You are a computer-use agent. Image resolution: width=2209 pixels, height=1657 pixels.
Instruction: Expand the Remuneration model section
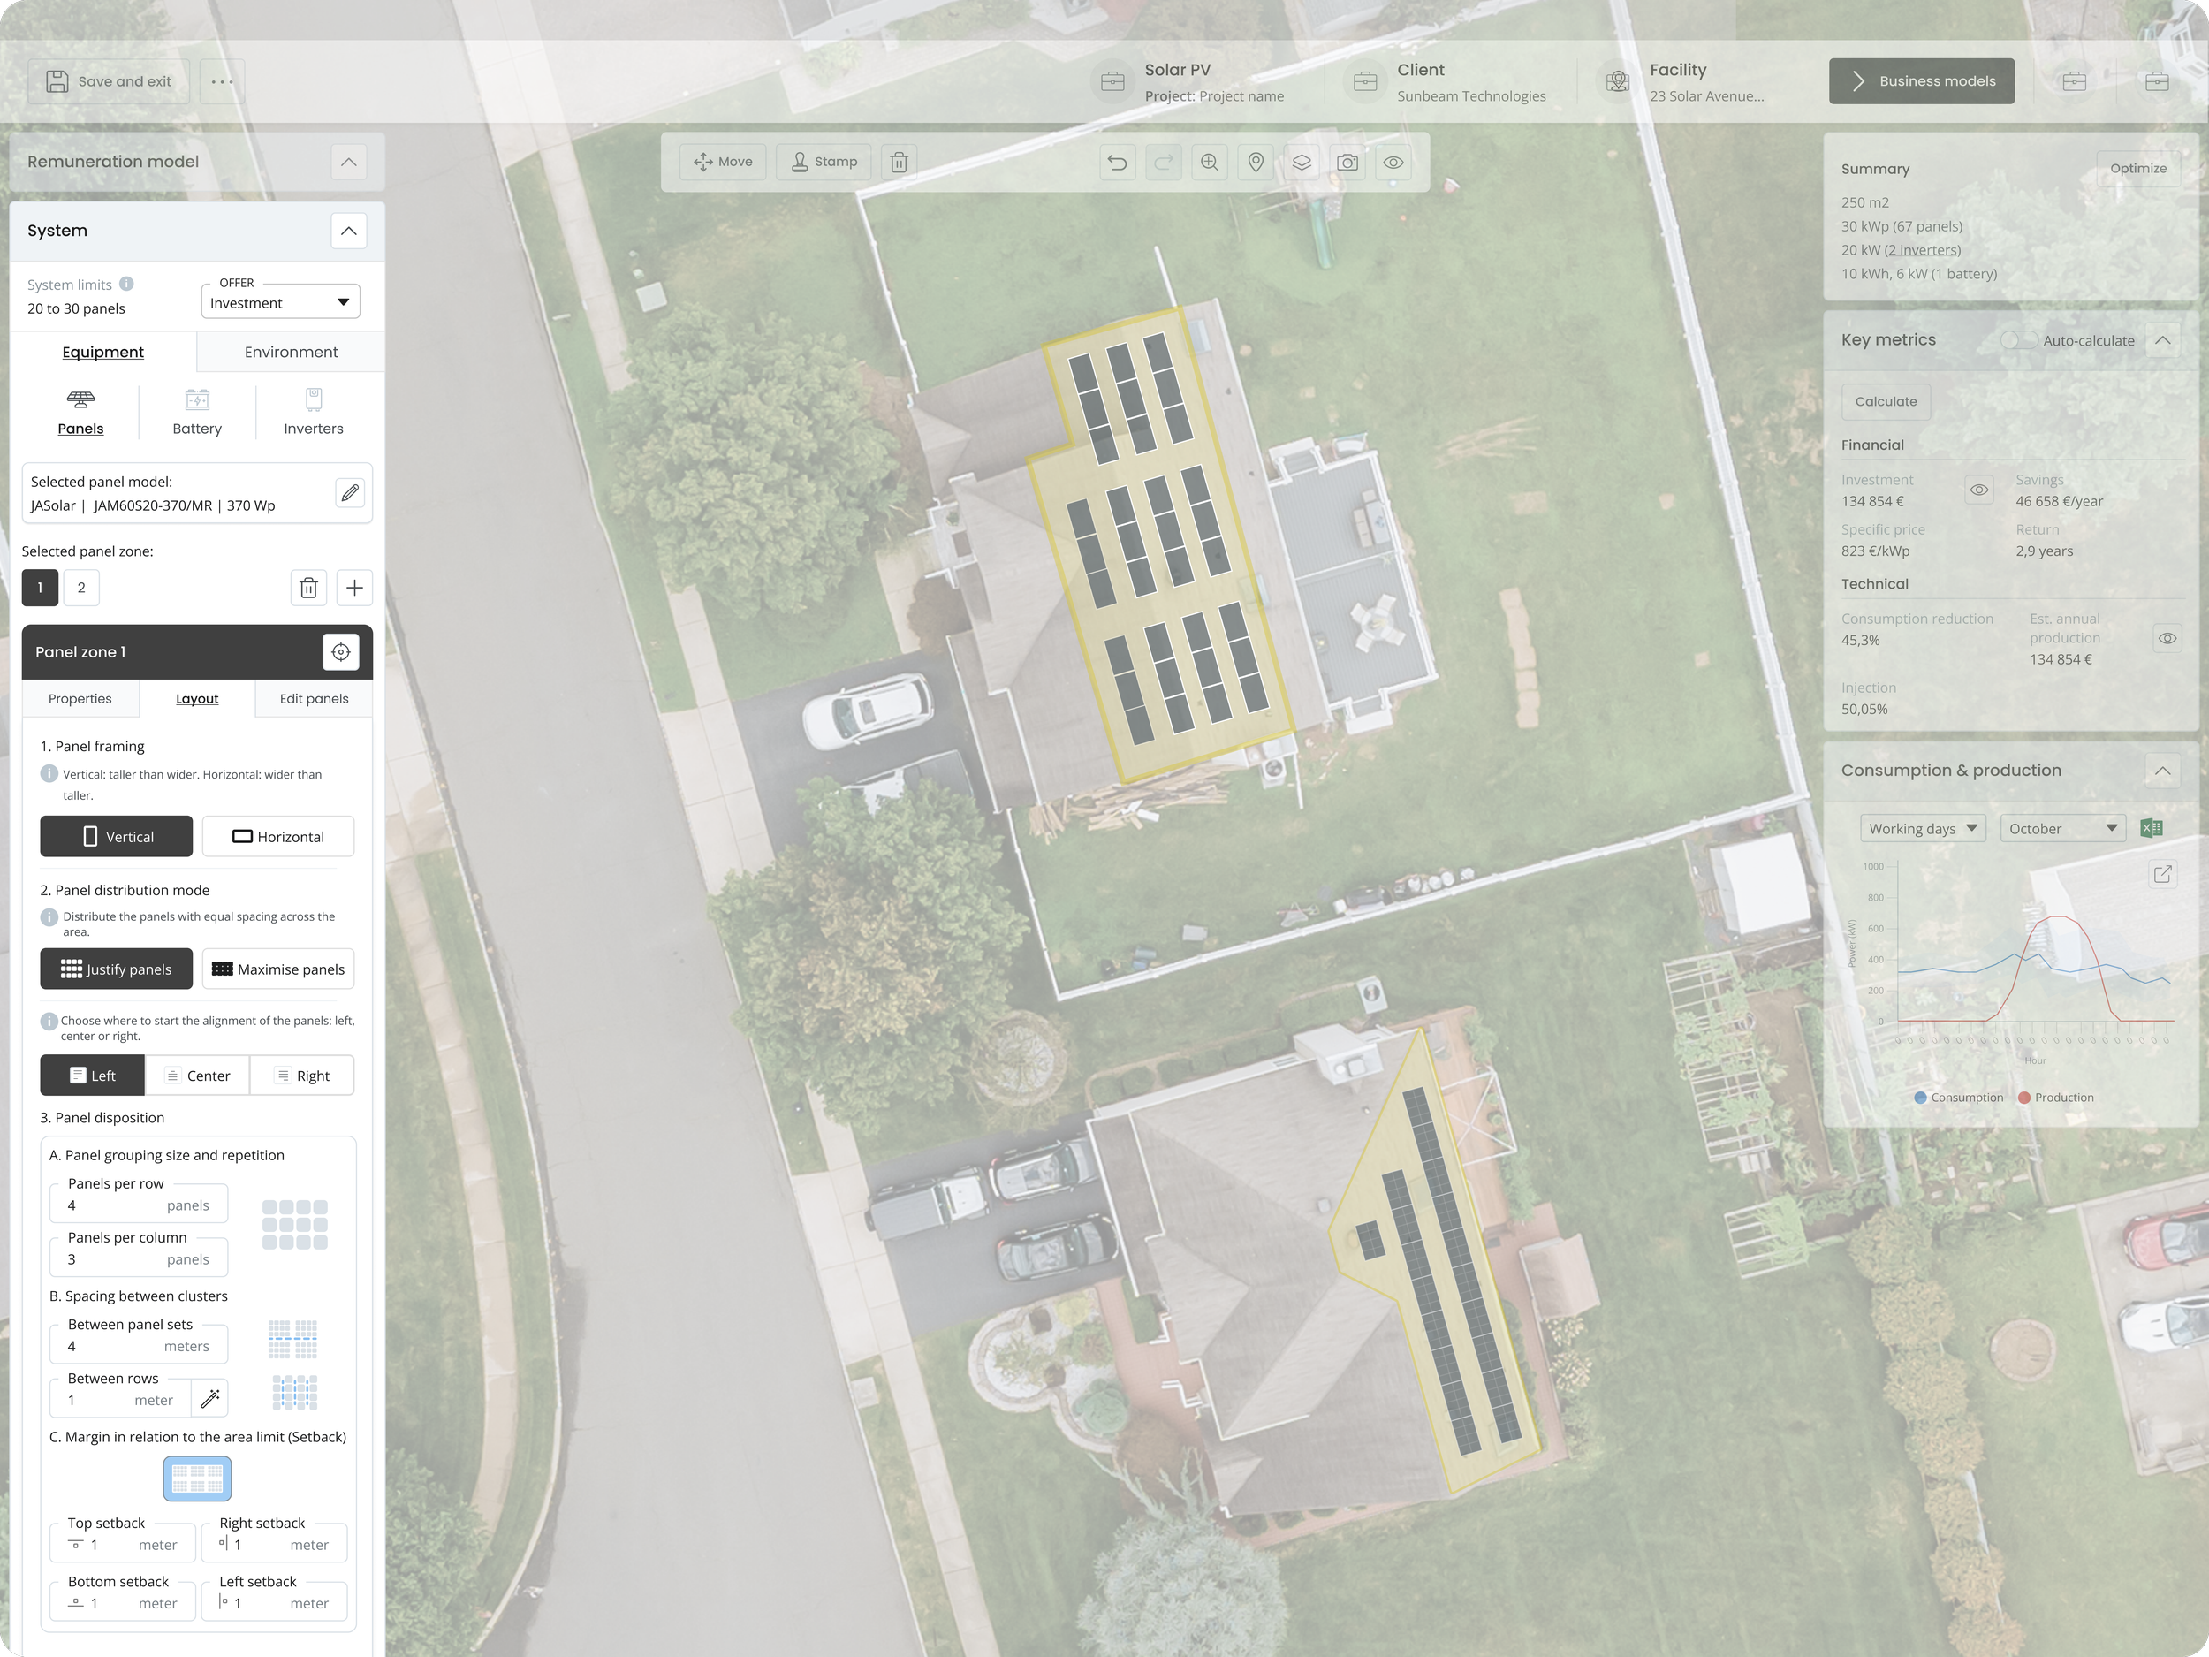click(347, 162)
